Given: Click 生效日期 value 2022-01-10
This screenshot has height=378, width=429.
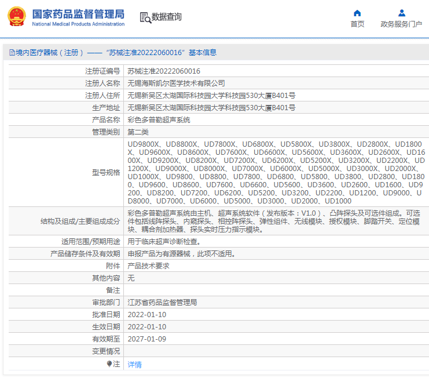Looking at the screenshot, I should click(147, 327).
